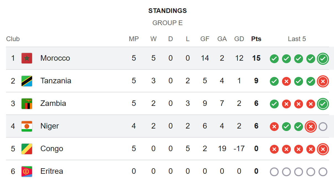Screen dimensions: 334x187
Task: Open the Tanzania team link
Action: [56, 81]
